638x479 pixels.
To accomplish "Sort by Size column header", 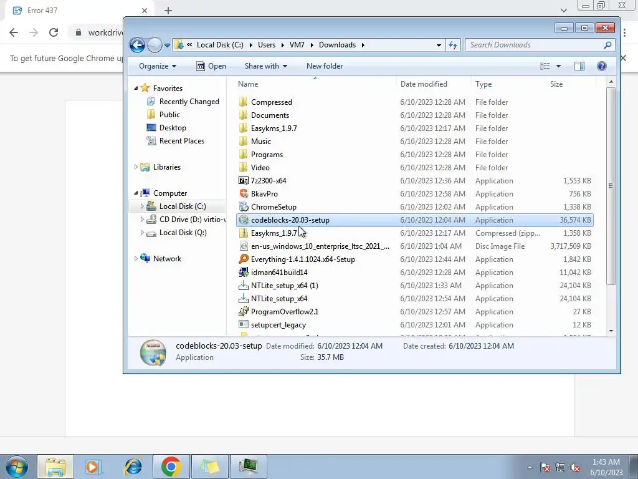I will coord(556,84).
